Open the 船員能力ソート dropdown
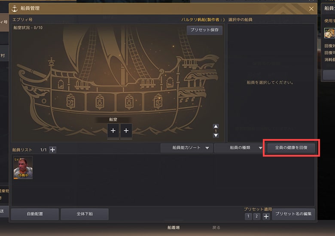The image size is (335, 236). coord(187,148)
